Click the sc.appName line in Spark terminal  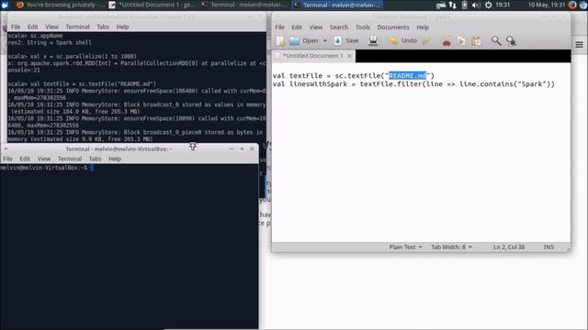pos(35,36)
